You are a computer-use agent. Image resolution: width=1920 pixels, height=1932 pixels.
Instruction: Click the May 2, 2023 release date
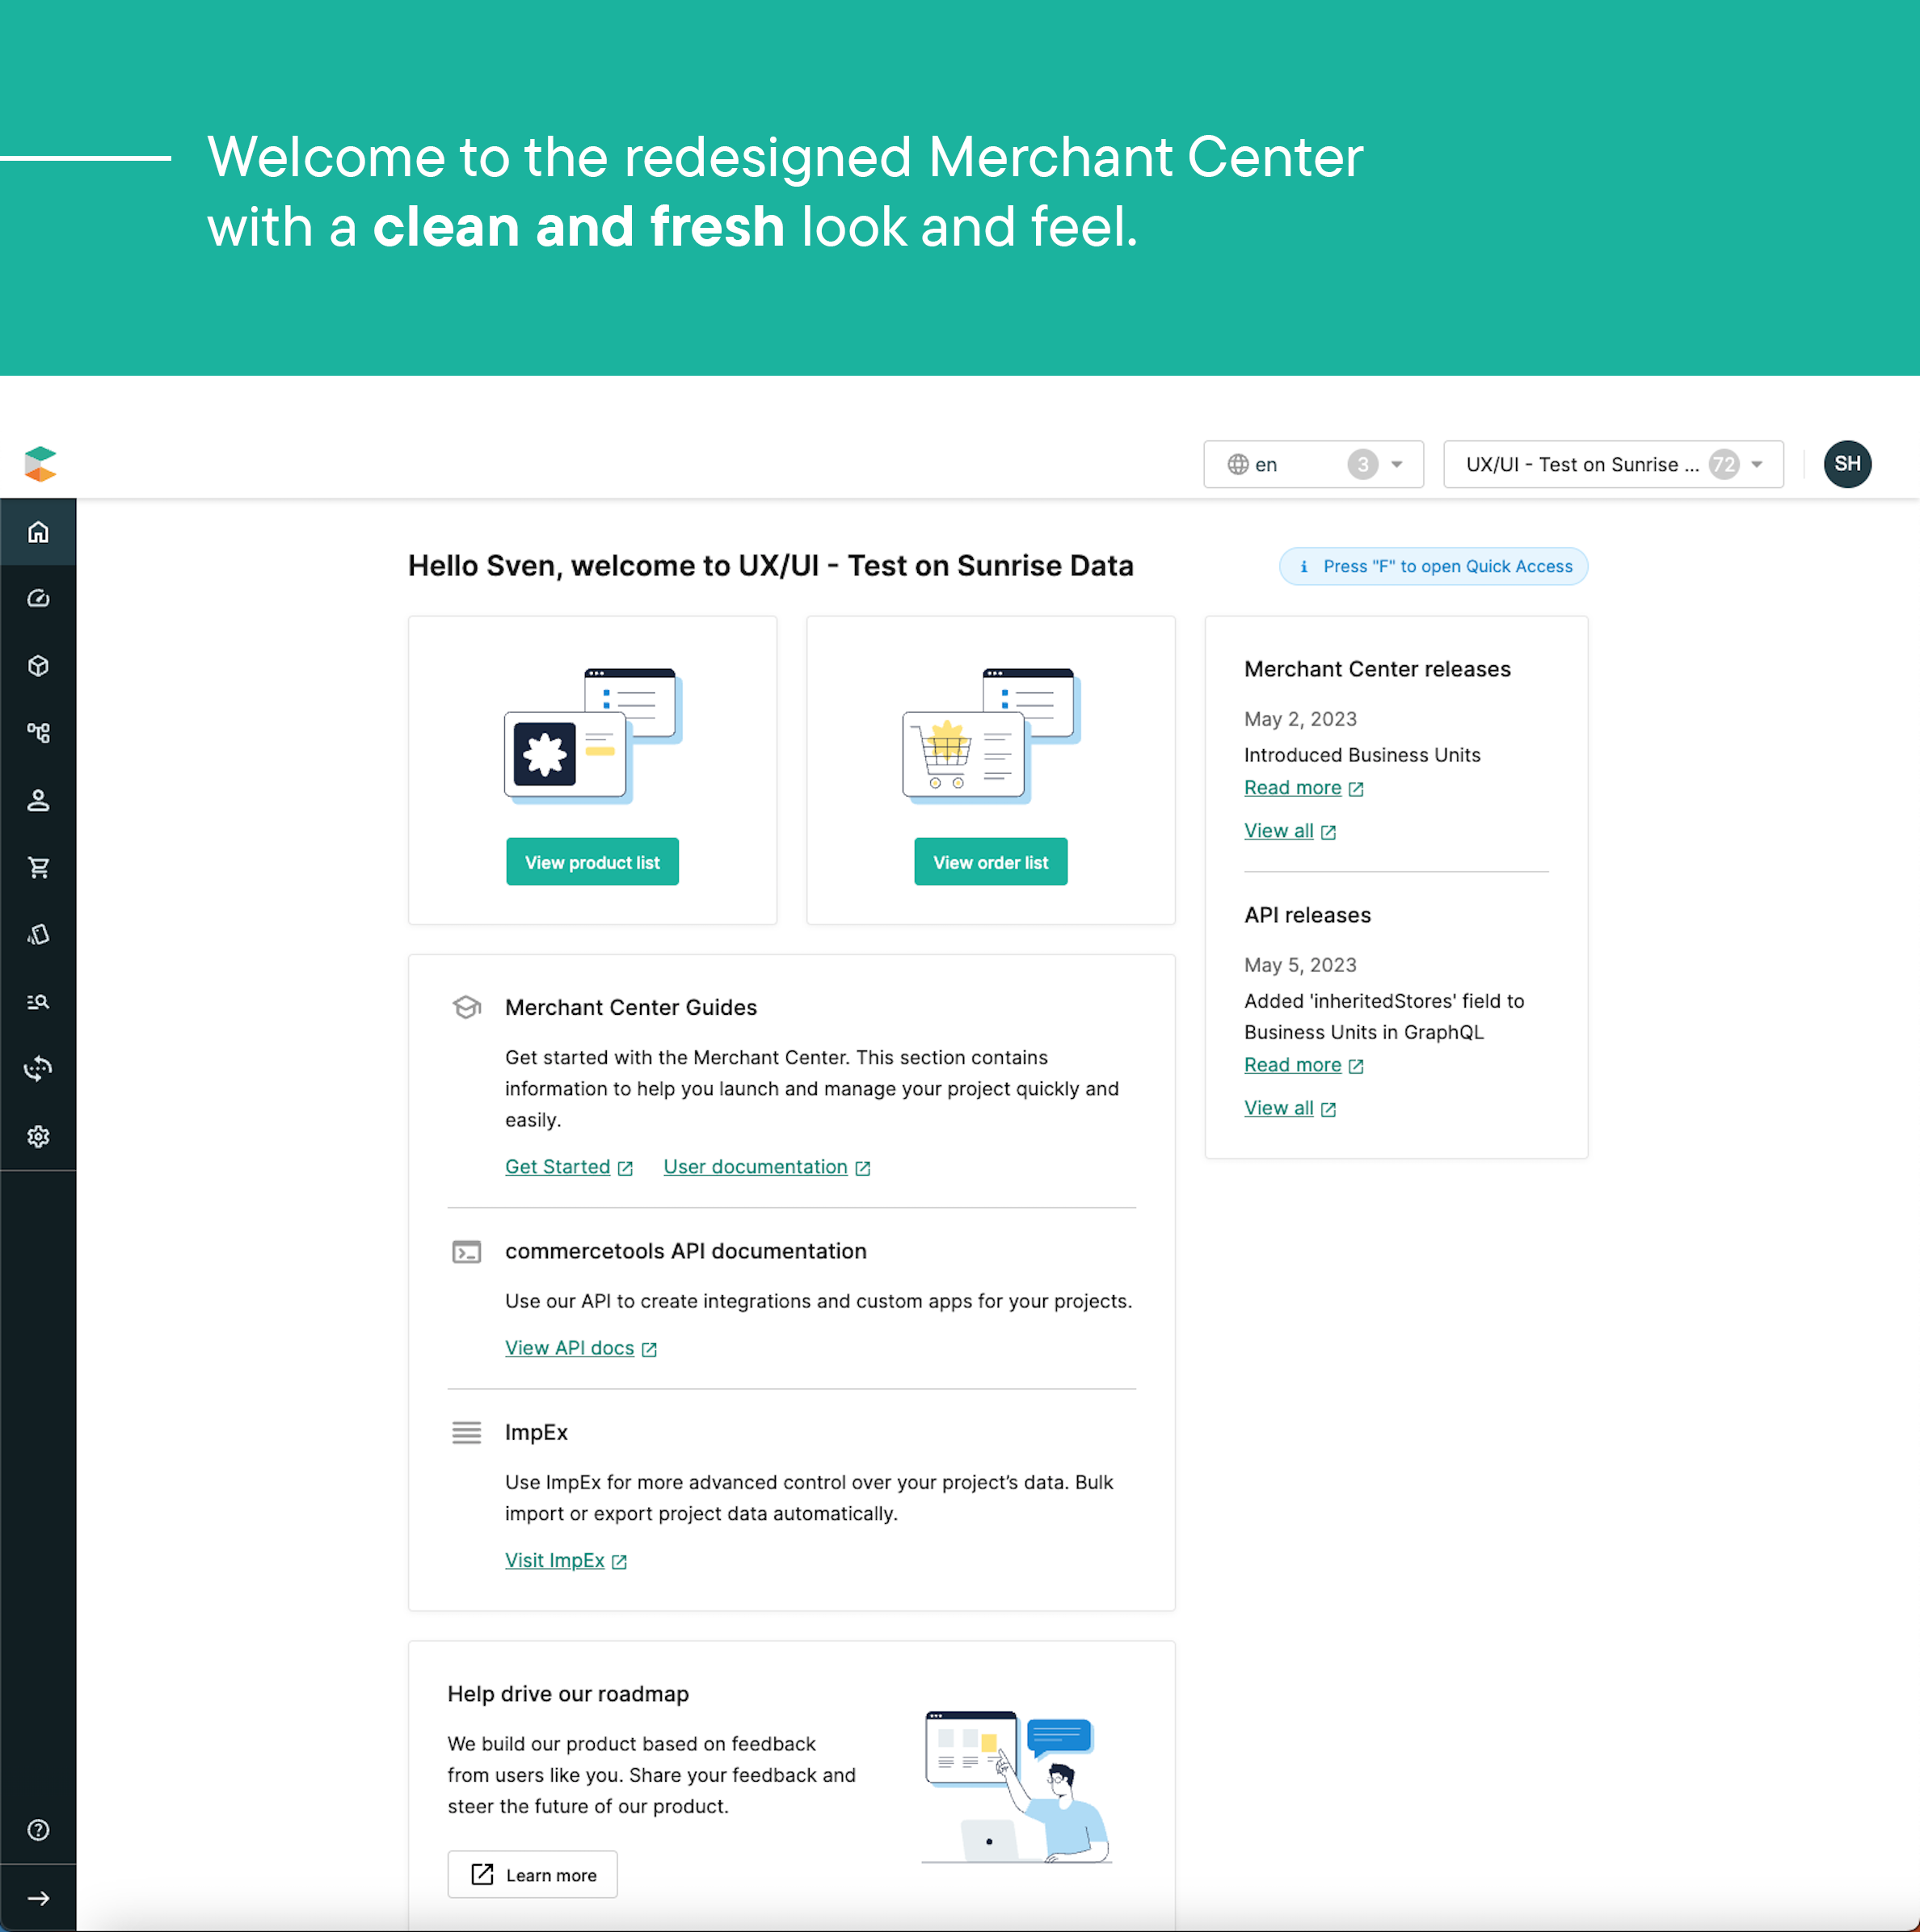pos(1300,719)
